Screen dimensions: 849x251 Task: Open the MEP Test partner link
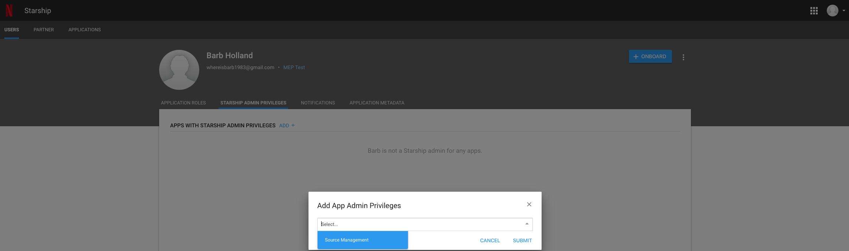294,68
